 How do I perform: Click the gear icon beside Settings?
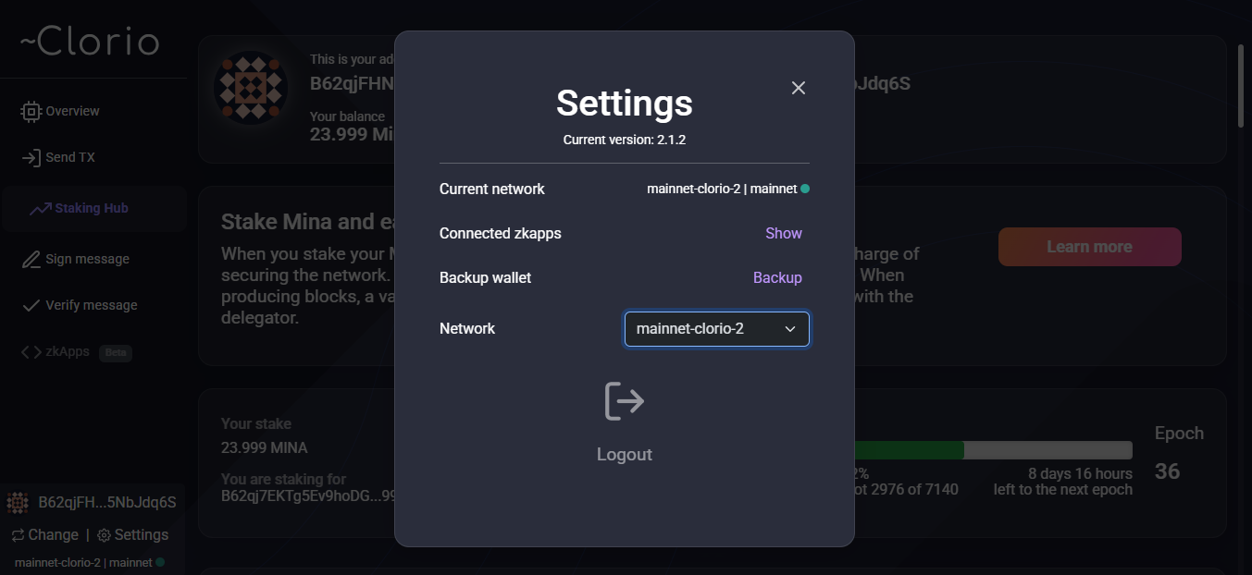pos(104,535)
